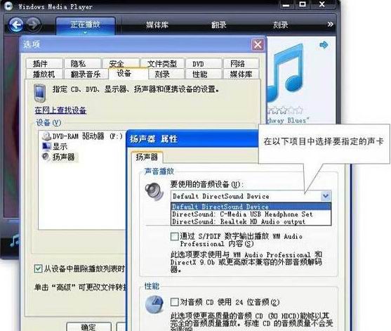Click the large blue music note artwork
This screenshot has height=331, width=391.
click(286, 73)
